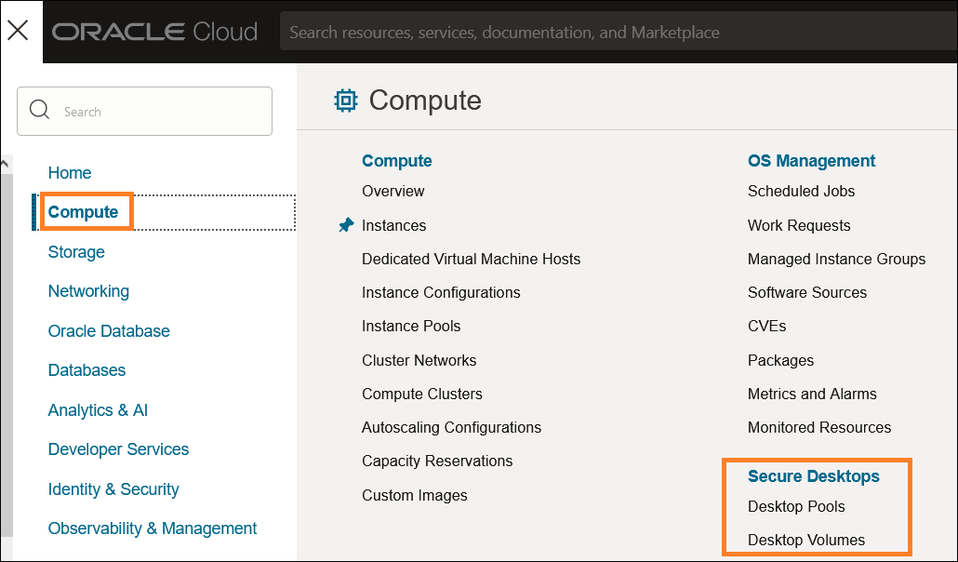Open Desktop Pools under Secure Desktops
This screenshot has height=562, width=958.
(796, 507)
